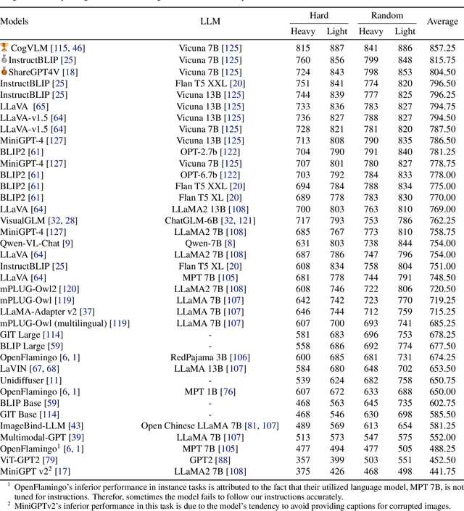Click citation 9 next to Qwen-VL-Chat
This screenshot has height=511, width=464.
click(x=67, y=244)
